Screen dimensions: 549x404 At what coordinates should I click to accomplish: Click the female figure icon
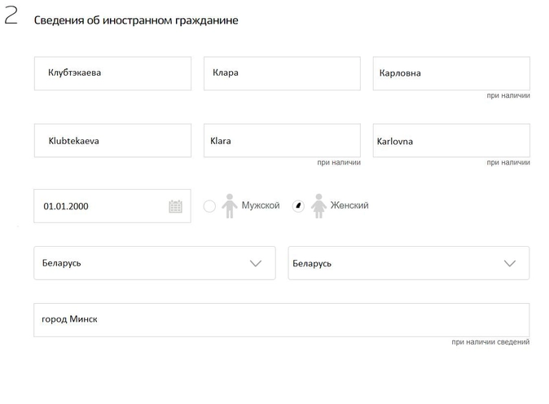point(318,206)
